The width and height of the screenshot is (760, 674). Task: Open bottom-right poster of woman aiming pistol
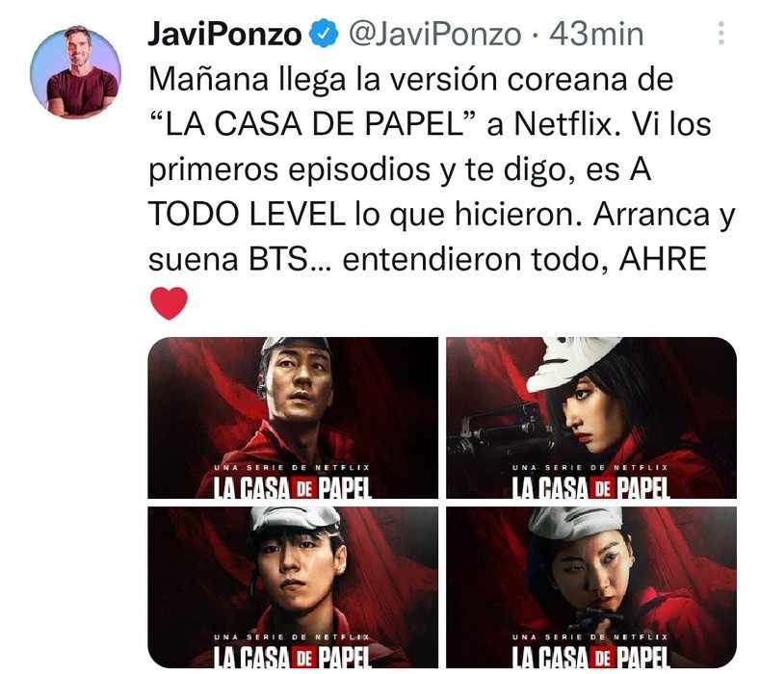591,587
